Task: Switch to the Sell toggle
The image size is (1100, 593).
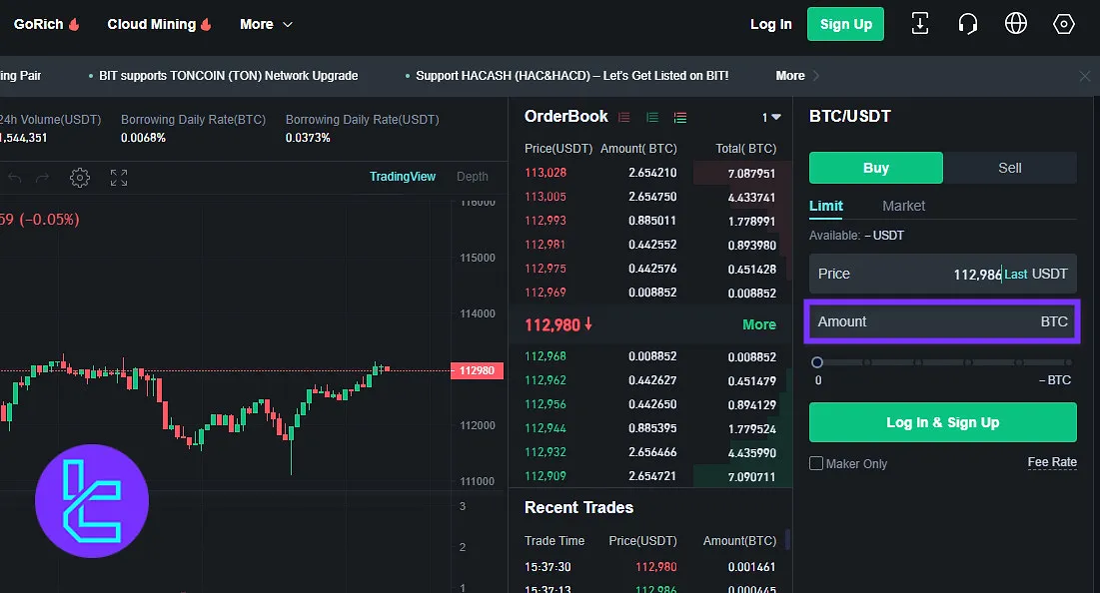Action: [1010, 168]
